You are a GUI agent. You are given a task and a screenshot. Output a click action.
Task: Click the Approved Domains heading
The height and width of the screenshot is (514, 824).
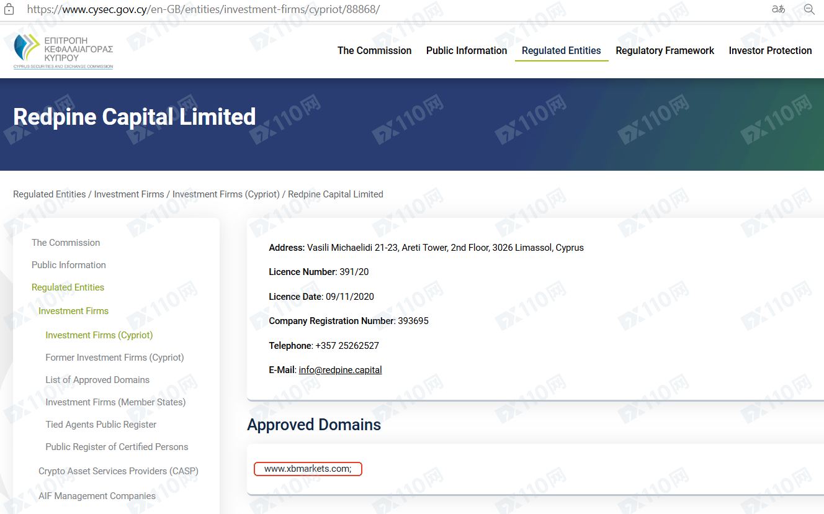click(314, 425)
